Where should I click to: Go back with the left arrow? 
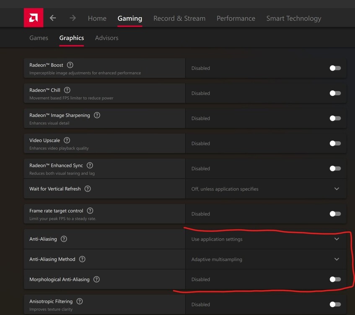pyautogui.click(x=53, y=18)
